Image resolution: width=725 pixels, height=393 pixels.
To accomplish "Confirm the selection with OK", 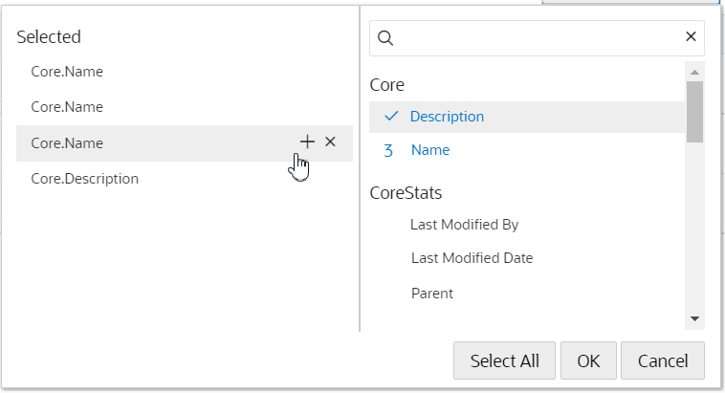I will (x=588, y=360).
